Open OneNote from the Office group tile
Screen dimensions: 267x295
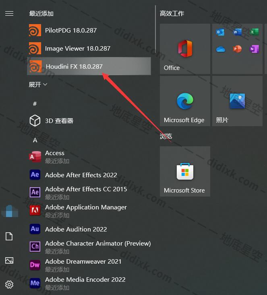[x=254, y=49]
